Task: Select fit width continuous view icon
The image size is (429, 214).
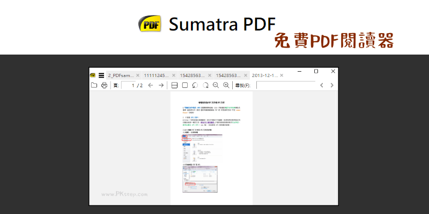Action: (x=174, y=85)
